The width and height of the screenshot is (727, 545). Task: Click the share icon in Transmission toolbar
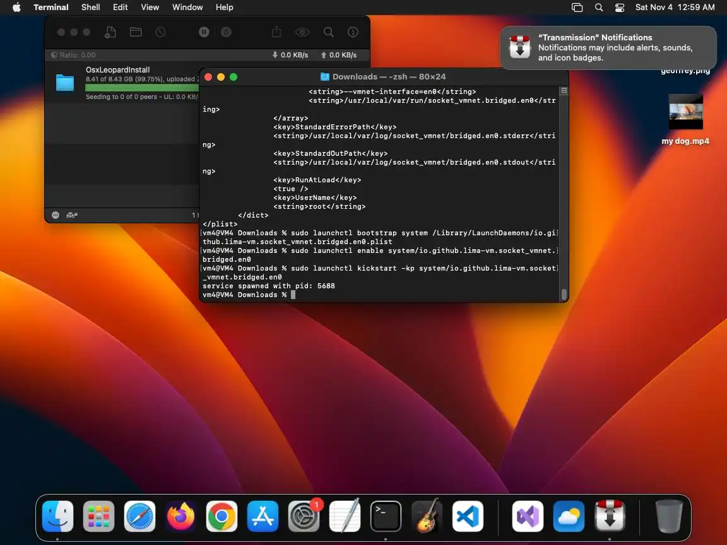click(x=276, y=32)
